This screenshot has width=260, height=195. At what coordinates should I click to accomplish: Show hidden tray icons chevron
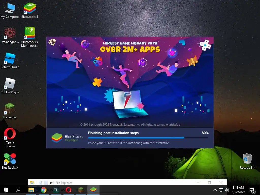pyautogui.click(x=215, y=190)
